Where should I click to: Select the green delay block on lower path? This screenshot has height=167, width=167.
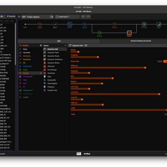99,33
